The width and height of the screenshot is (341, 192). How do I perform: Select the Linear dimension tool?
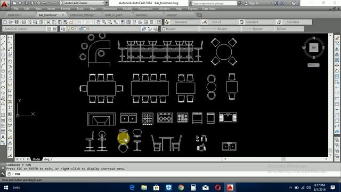click(10, 38)
